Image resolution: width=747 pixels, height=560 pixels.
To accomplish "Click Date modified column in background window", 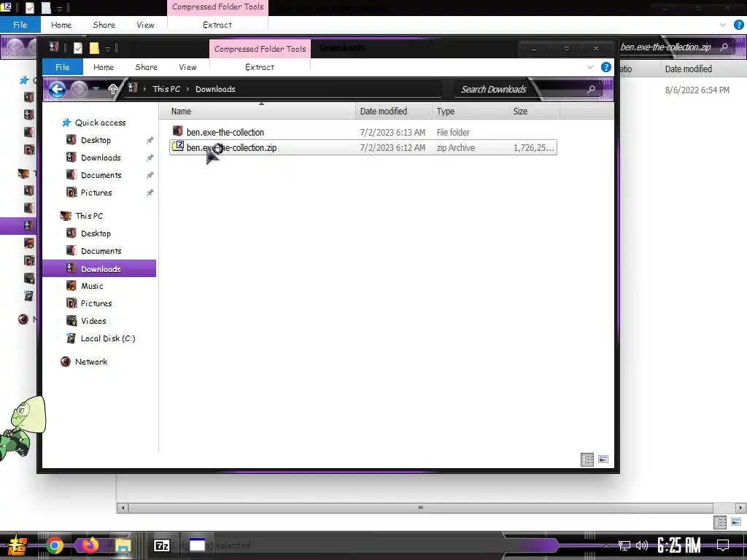I will [x=689, y=69].
